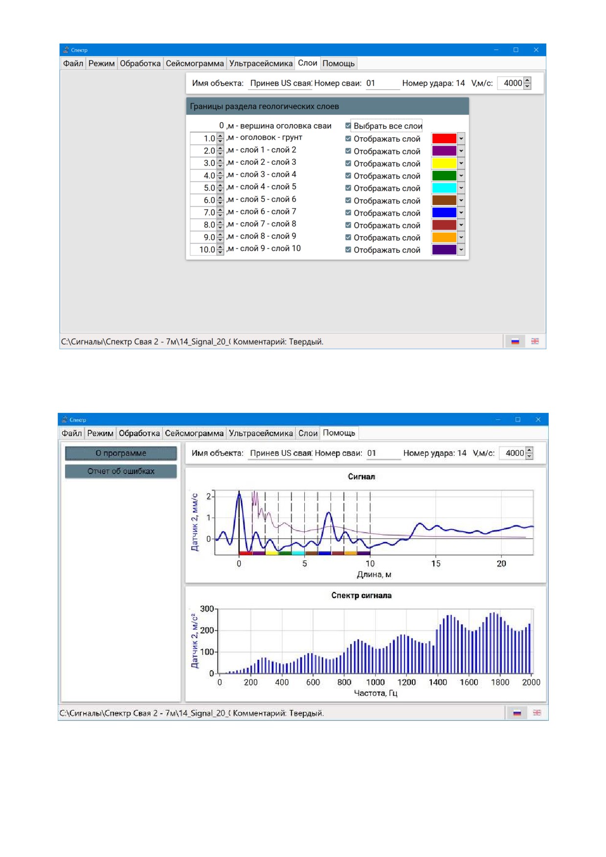The image size is (606, 857).
Task: Open the Файл menu in upper window
Action: click(73, 64)
